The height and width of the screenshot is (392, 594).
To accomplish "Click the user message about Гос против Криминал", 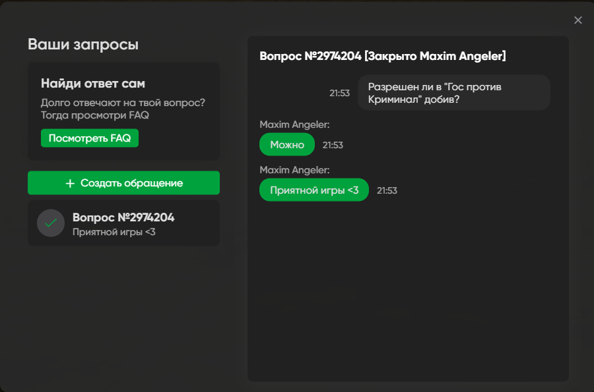I will coord(454,93).
